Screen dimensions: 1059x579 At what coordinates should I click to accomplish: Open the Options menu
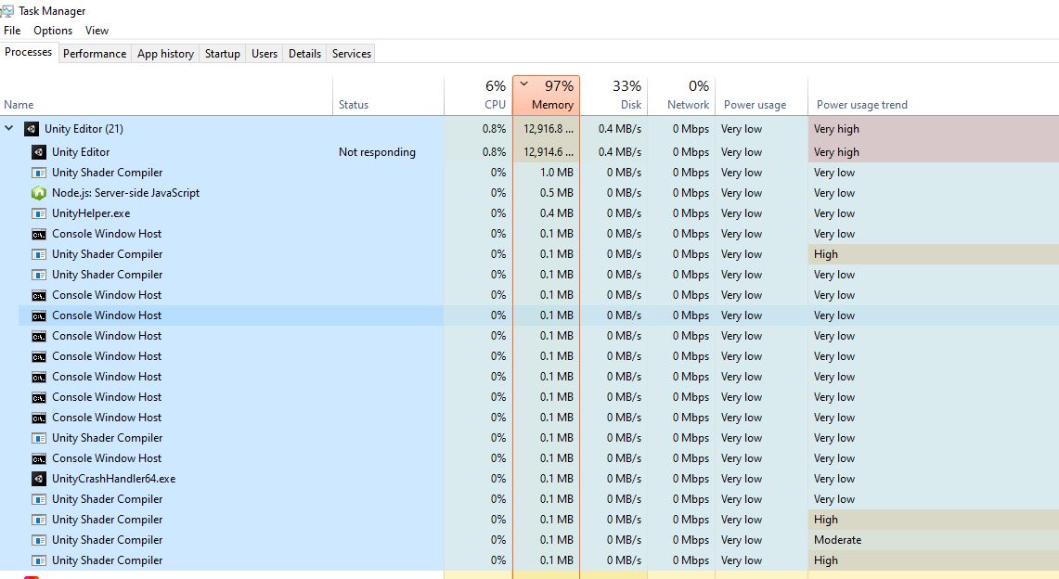click(53, 31)
